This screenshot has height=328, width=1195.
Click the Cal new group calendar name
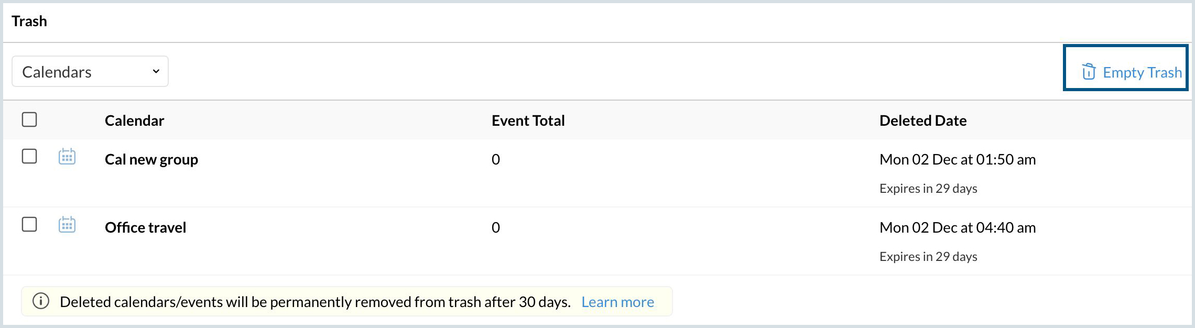click(x=151, y=159)
